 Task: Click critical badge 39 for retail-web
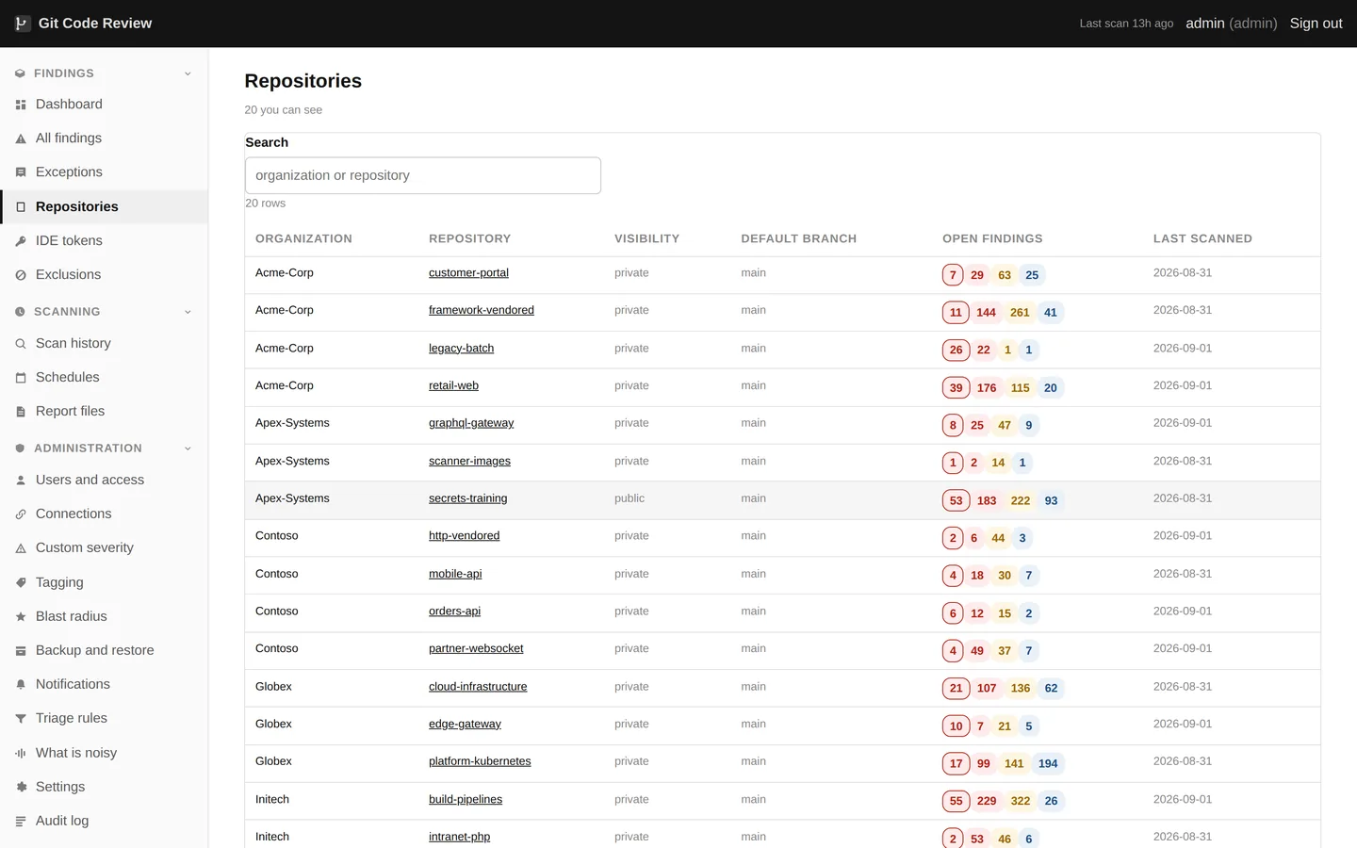coord(956,388)
